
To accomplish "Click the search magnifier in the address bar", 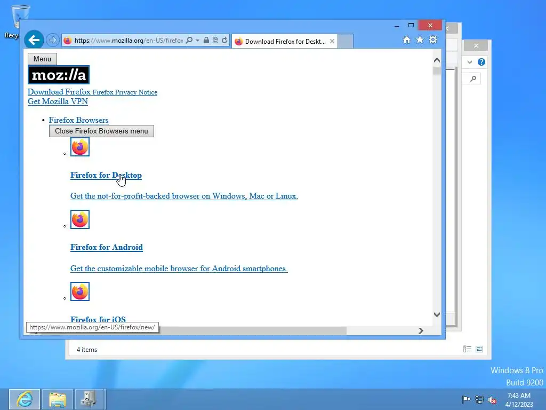I will pyautogui.click(x=189, y=41).
